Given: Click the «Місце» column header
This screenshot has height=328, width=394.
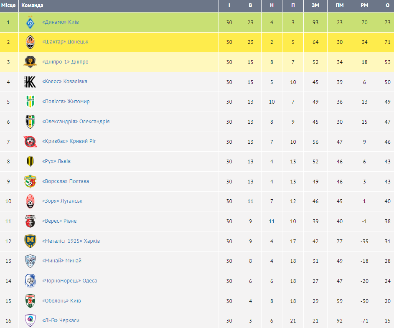Looking at the screenshot, I should pos(8,5).
